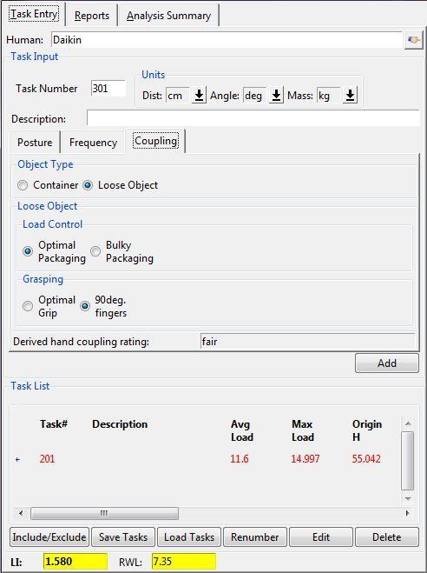Click the Save Tasks button
The image size is (427, 573).
point(123,536)
